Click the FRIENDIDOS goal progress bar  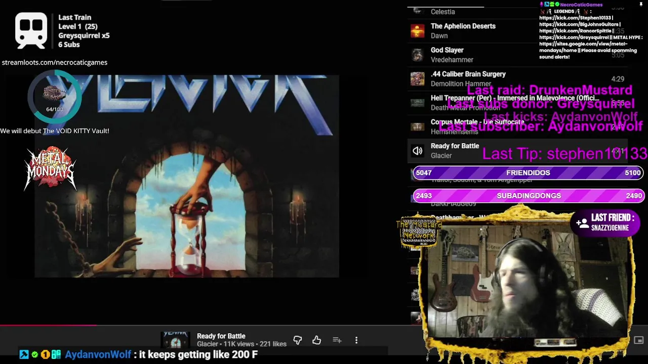(x=528, y=172)
